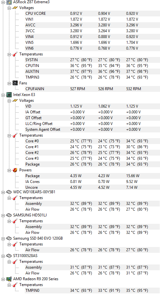Viewport: 160px width, 296px height.
Task: Collapse the ASRock Z87 Extreme3 tree node
Action: [3, 2]
